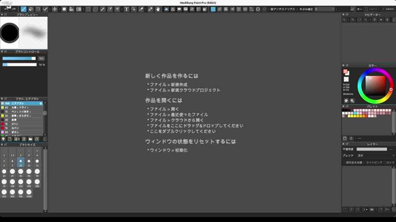Screen dimensions: 396x222
Task: Choose brush size 12 preset
Action: point(29,162)
